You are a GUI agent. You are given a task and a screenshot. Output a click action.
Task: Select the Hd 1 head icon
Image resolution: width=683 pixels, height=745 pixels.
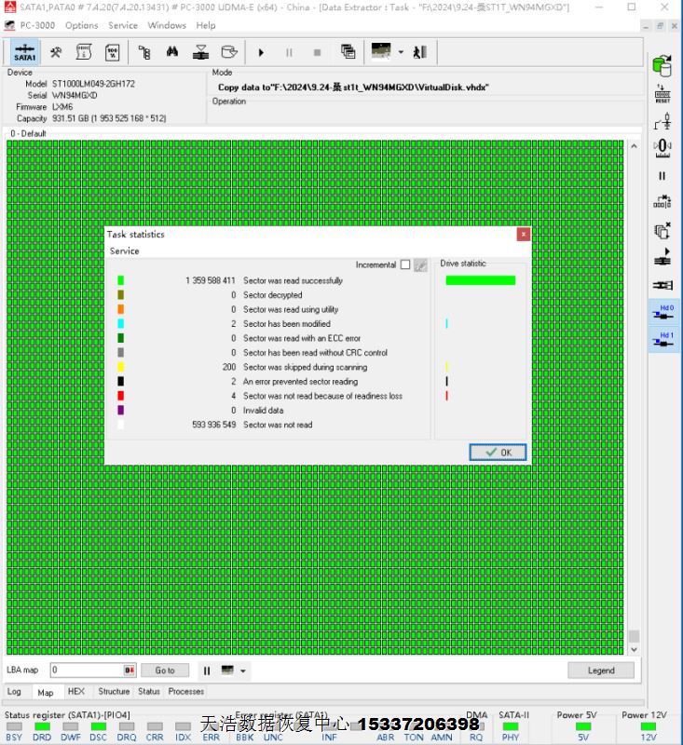click(664, 339)
